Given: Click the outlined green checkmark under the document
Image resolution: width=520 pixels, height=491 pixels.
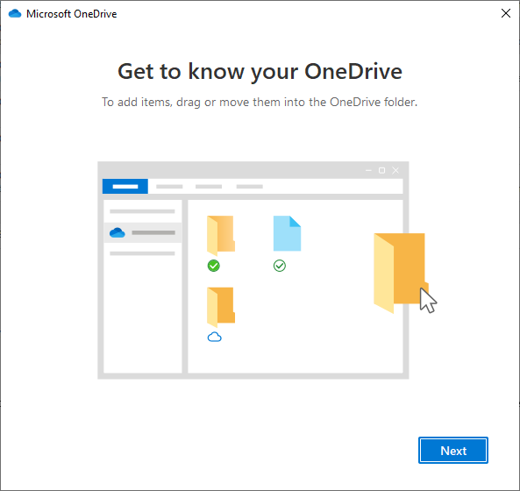Looking at the screenshot, I should pyautogui.click(x=280, y=266).
